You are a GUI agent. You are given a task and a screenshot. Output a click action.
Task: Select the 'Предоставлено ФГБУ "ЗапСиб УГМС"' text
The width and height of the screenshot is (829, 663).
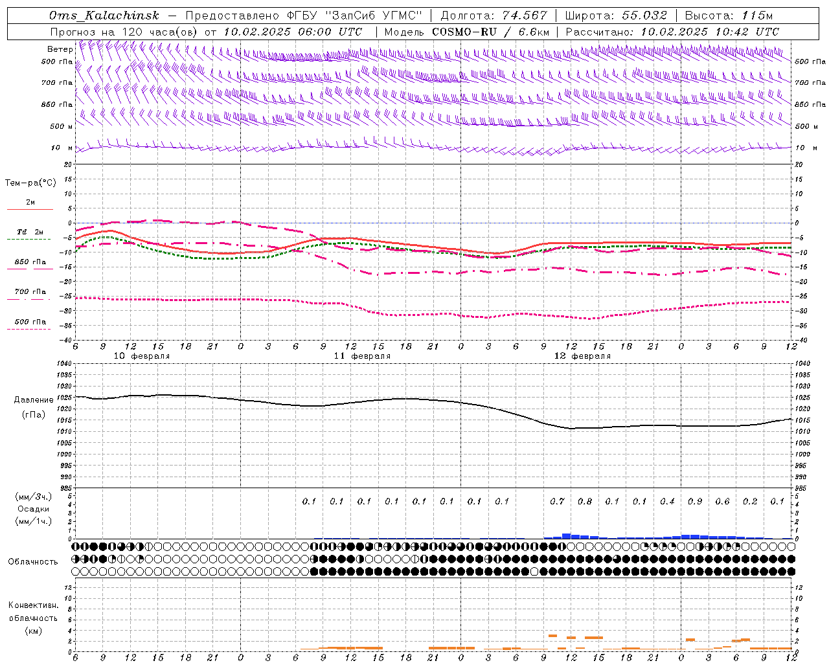coord(304,16)
